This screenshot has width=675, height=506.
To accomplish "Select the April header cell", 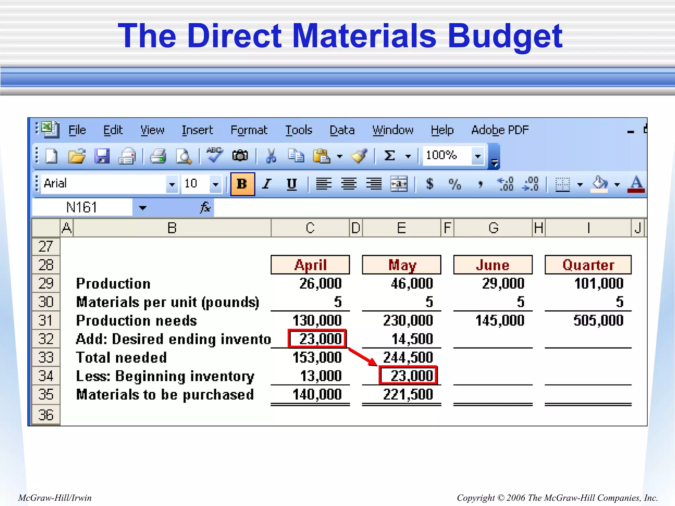I will click(310, 265).
